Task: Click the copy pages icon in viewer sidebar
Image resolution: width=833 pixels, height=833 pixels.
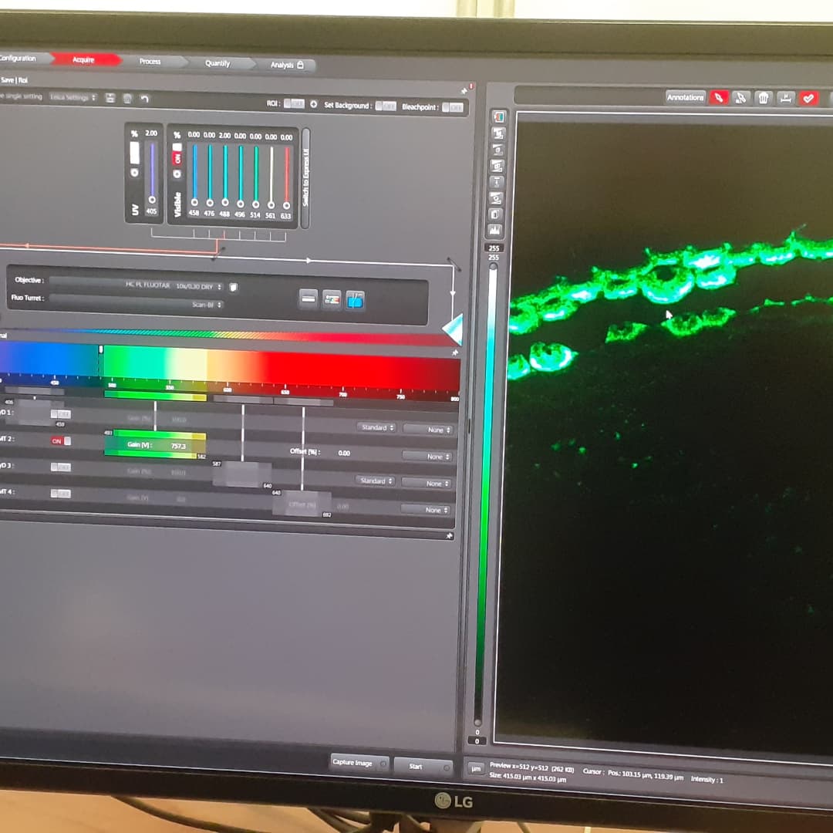Action: pos(496,214)
